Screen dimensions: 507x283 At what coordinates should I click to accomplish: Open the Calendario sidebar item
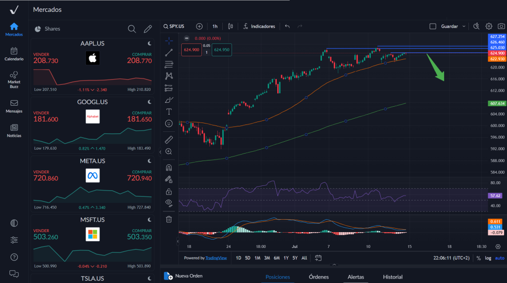coord(14,54)
